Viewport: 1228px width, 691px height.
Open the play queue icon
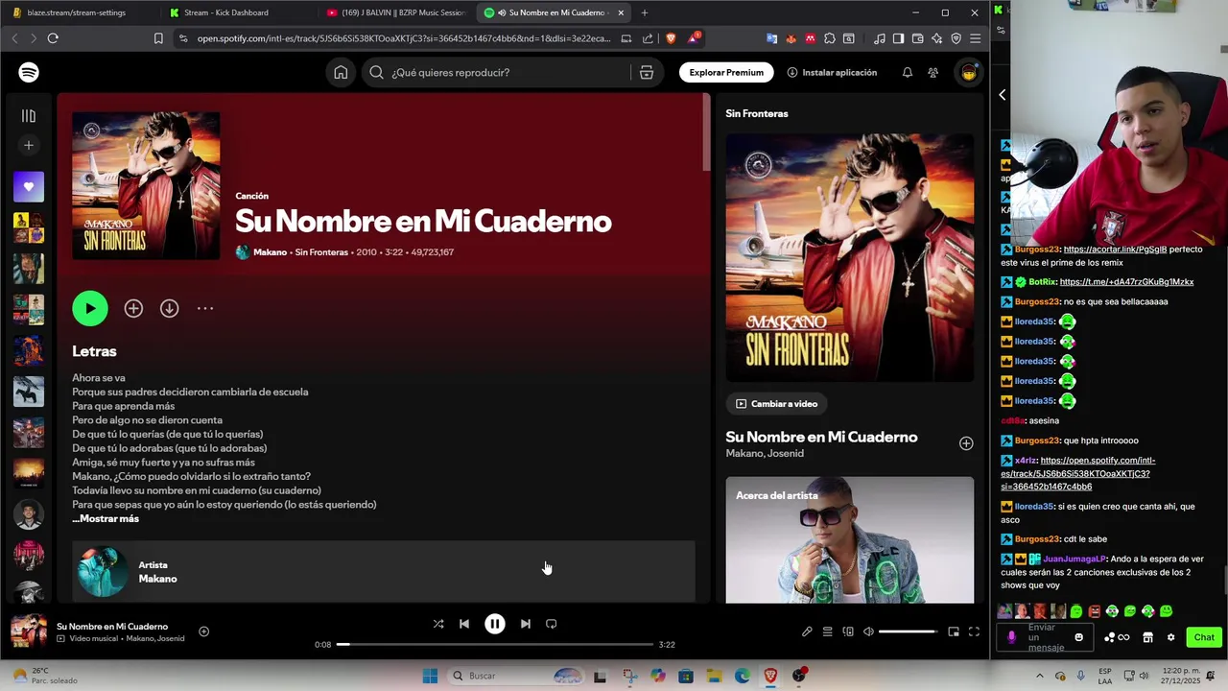(827, 631)
